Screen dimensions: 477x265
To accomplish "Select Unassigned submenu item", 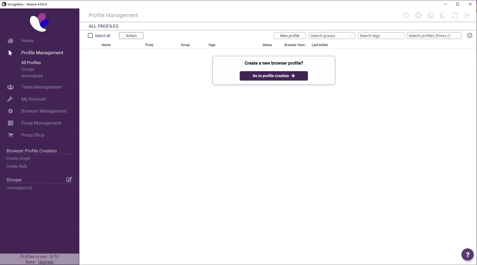I will point(32,76).
